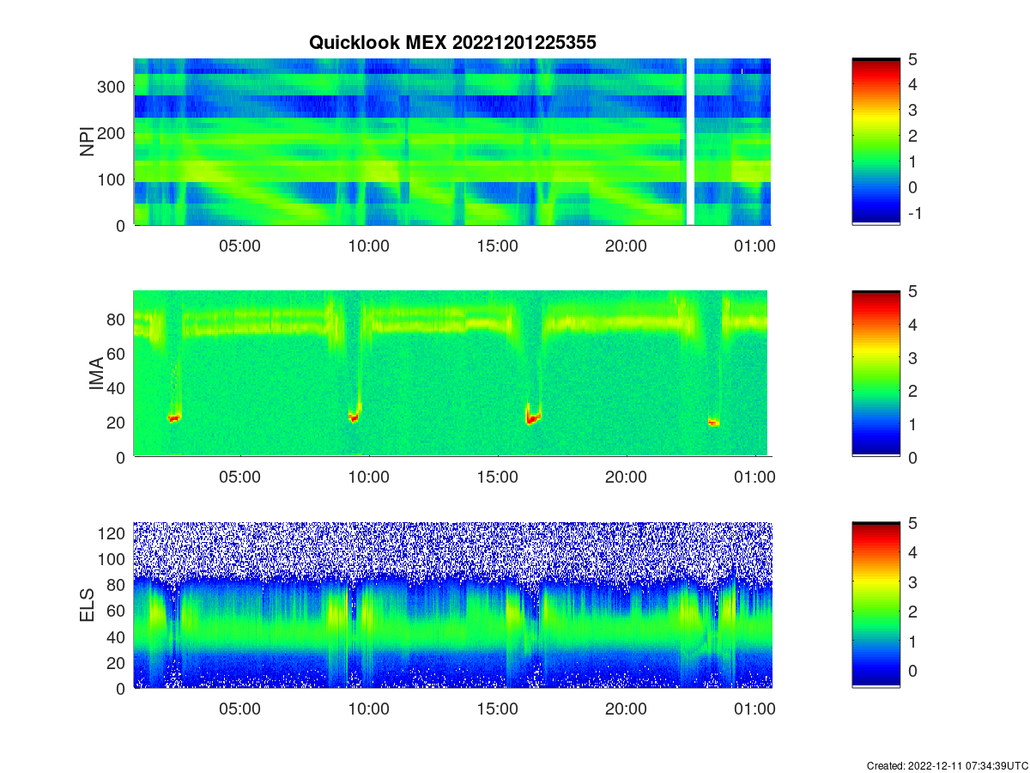The height and width of the screenshot is (773, 1030).
Task: Click the 20 label on IMA axis
Action: click(118, 423)
